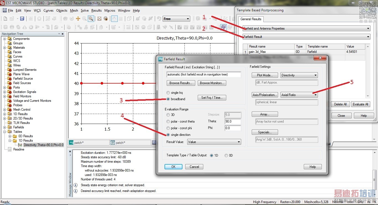Screen dimensions: 378x205
Task: Open the Results menu
Action: click(96, 11)
